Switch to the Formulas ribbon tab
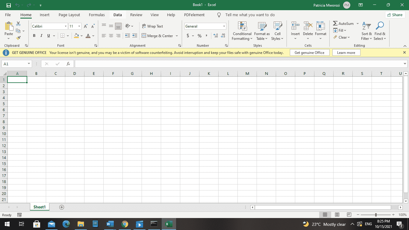Viewport: 409px width, 230px height. pos(97,15)
